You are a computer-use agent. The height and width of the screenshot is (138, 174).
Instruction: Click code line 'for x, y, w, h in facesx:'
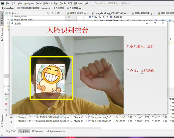[x=106, y=17]
